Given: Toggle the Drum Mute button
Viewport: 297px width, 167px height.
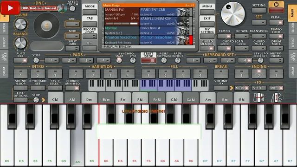Looking at the screenshot, I should pos(276,48).
